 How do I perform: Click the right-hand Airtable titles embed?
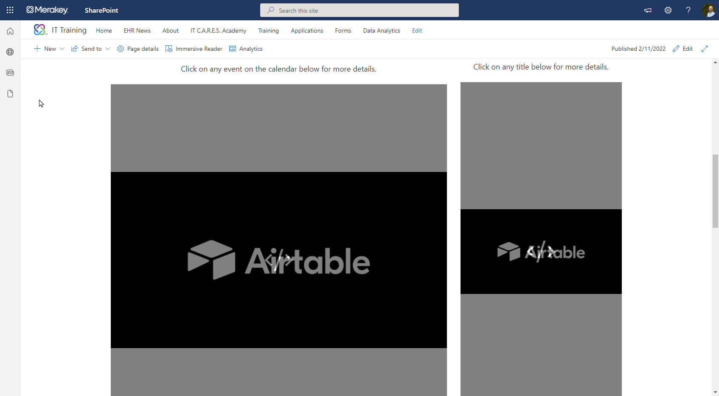click(541, 239)
